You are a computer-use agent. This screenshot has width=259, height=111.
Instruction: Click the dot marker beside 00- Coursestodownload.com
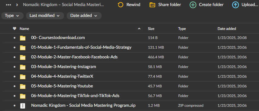coord(15,38)
